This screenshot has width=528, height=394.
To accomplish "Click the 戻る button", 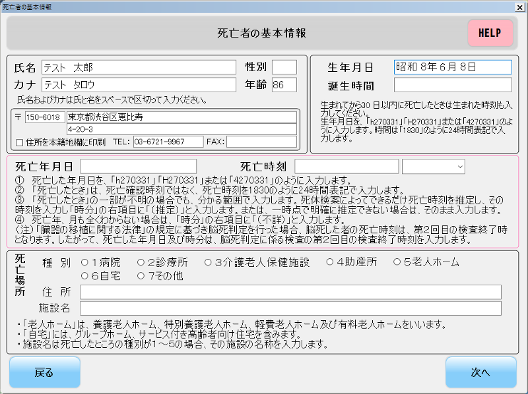I will (x=44, y=372).
